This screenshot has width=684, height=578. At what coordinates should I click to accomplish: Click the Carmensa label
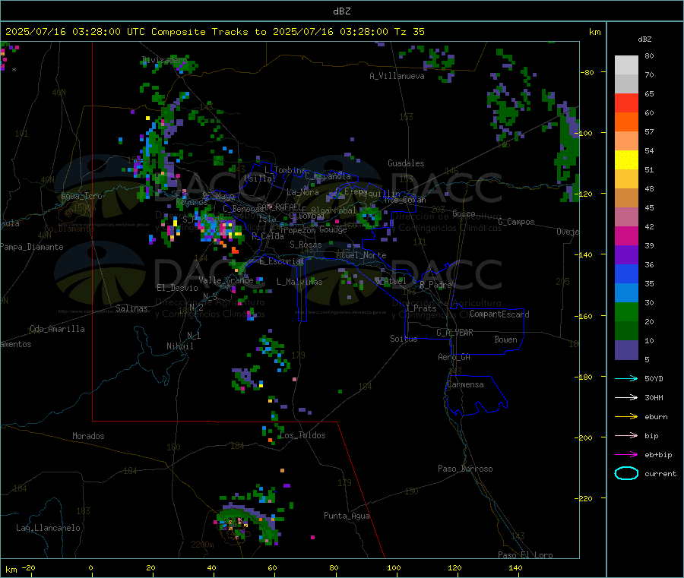tap(465, 385)
